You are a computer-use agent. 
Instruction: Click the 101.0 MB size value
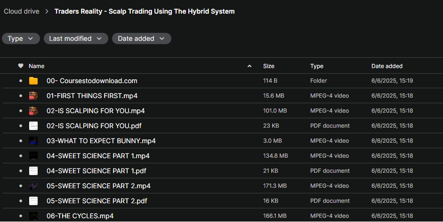pyautogui.click(x=275, y=111)
